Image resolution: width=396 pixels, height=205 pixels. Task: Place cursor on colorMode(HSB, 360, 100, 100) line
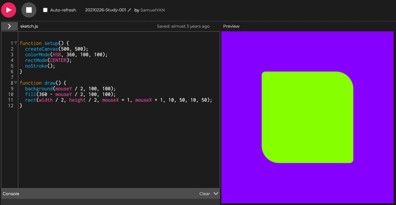click(x=66, y=54)
